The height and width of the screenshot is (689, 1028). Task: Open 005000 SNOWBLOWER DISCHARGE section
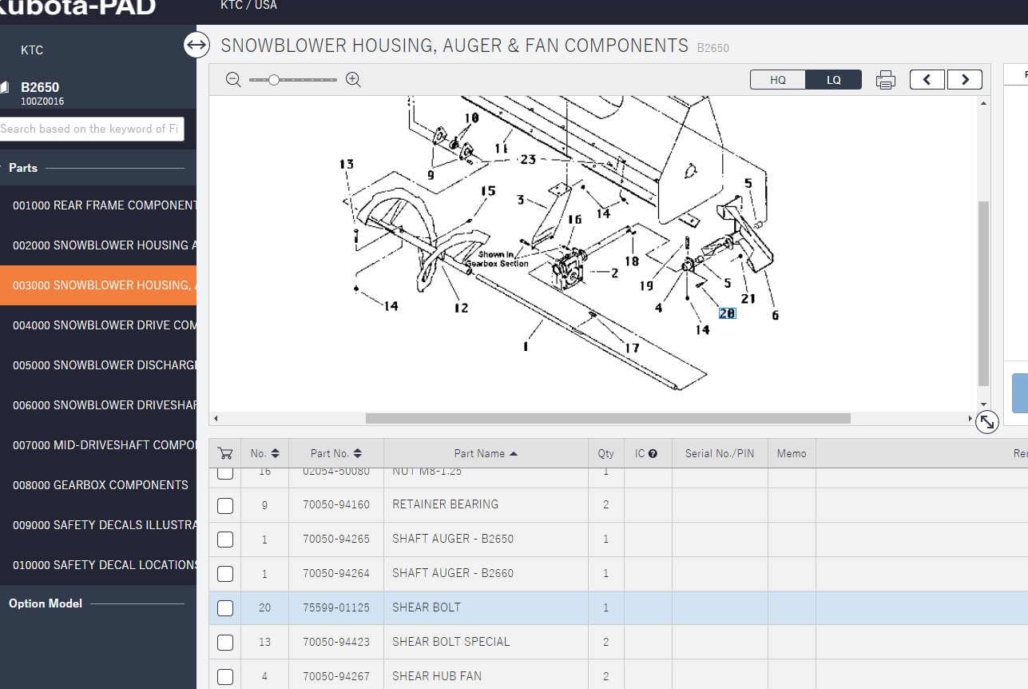pyautogui.click(x=98, y=365)
